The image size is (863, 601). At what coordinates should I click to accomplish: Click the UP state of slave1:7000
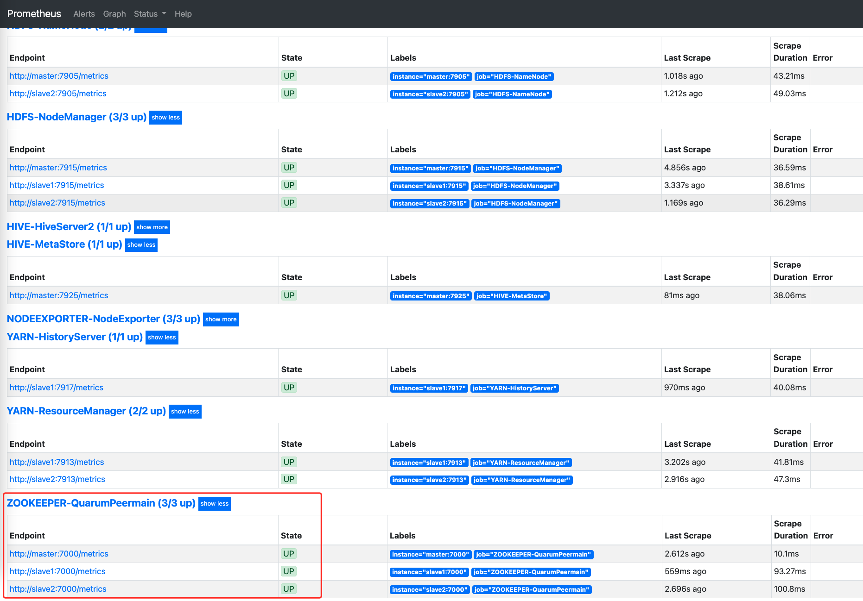289,571
